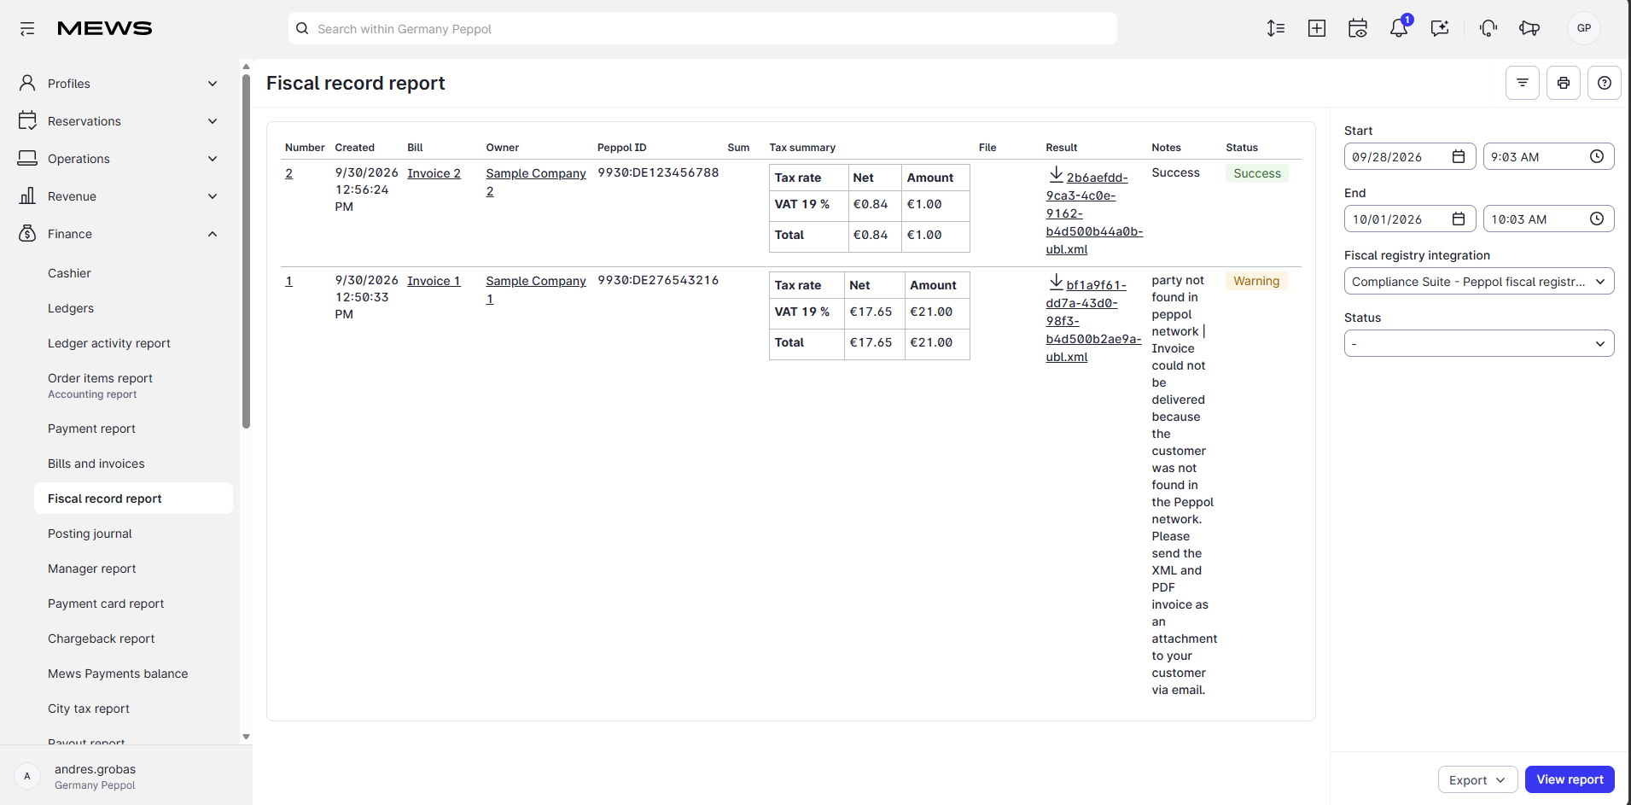1631x805 pixels.
Task: Open the Invoice 1 bill link
Action: [434, 281]
